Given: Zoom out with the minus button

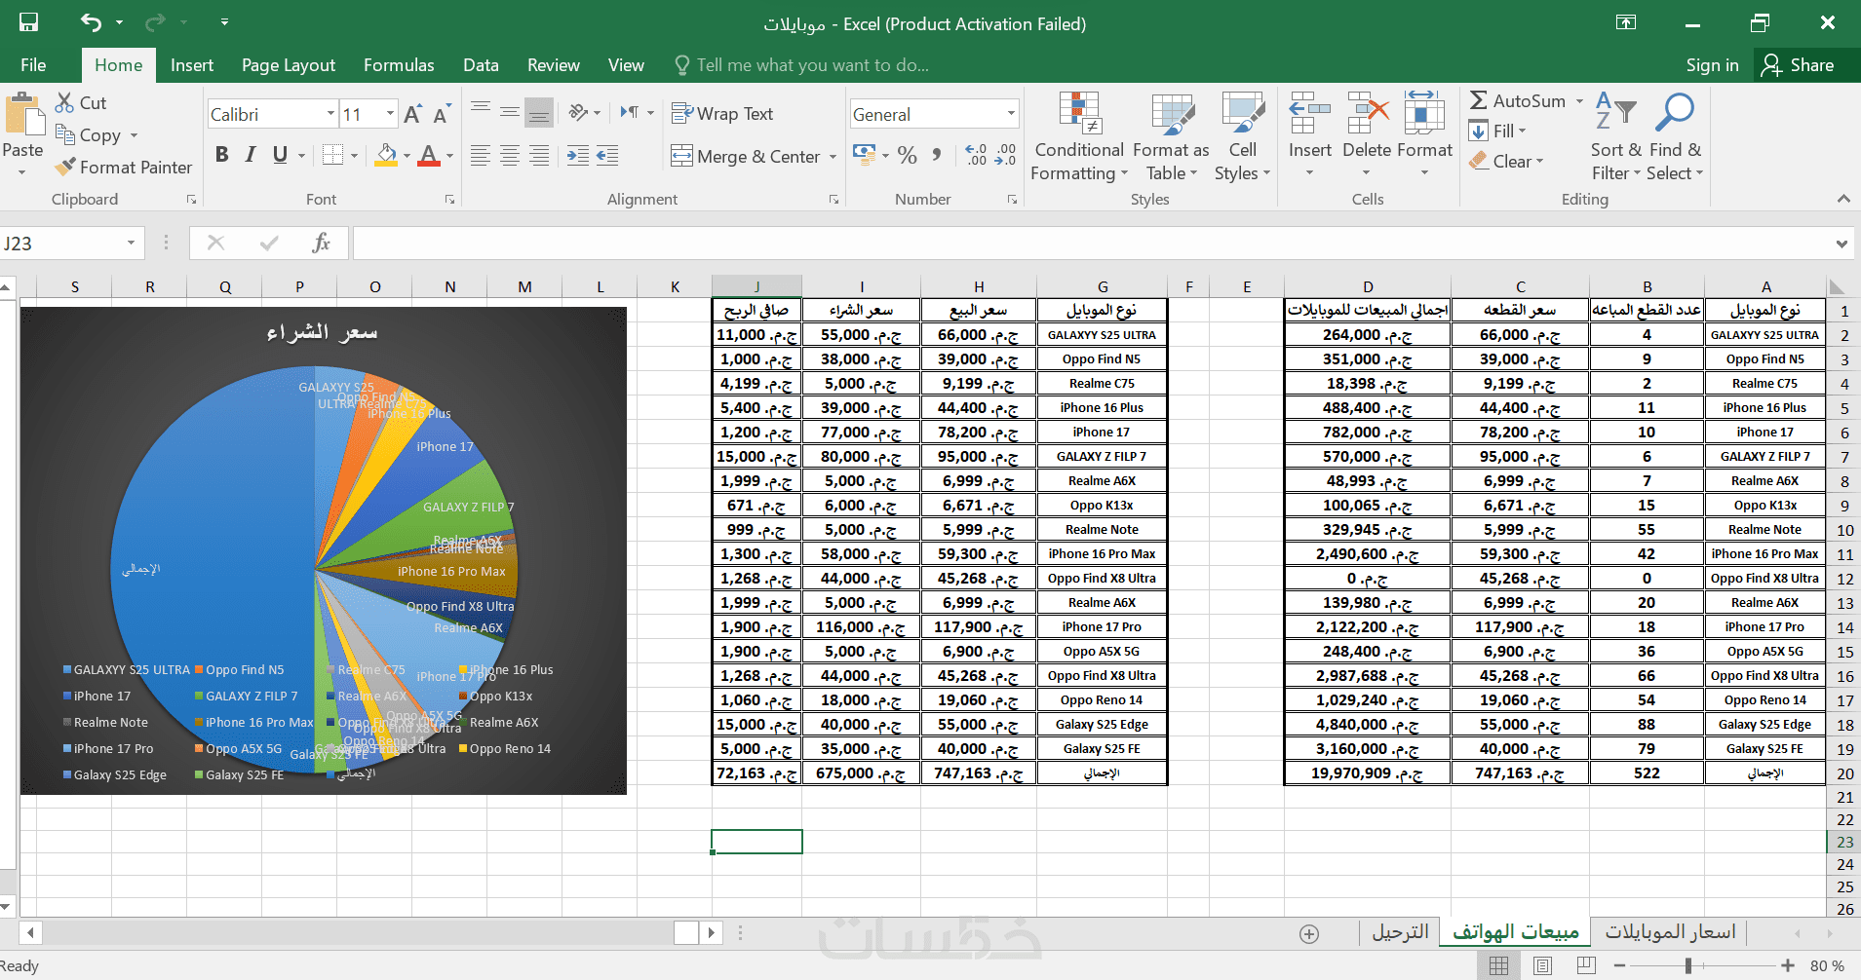Looking at the screenshot, I should coord(1619,965).
